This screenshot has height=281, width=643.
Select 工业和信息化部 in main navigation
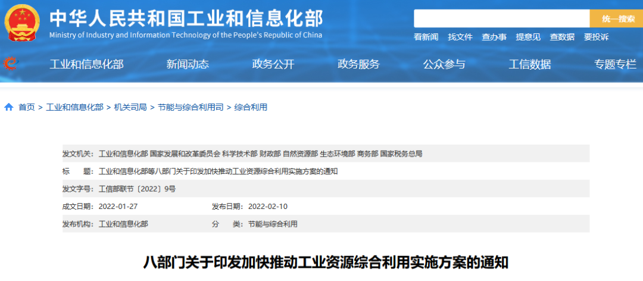click(x=86, y=64)
